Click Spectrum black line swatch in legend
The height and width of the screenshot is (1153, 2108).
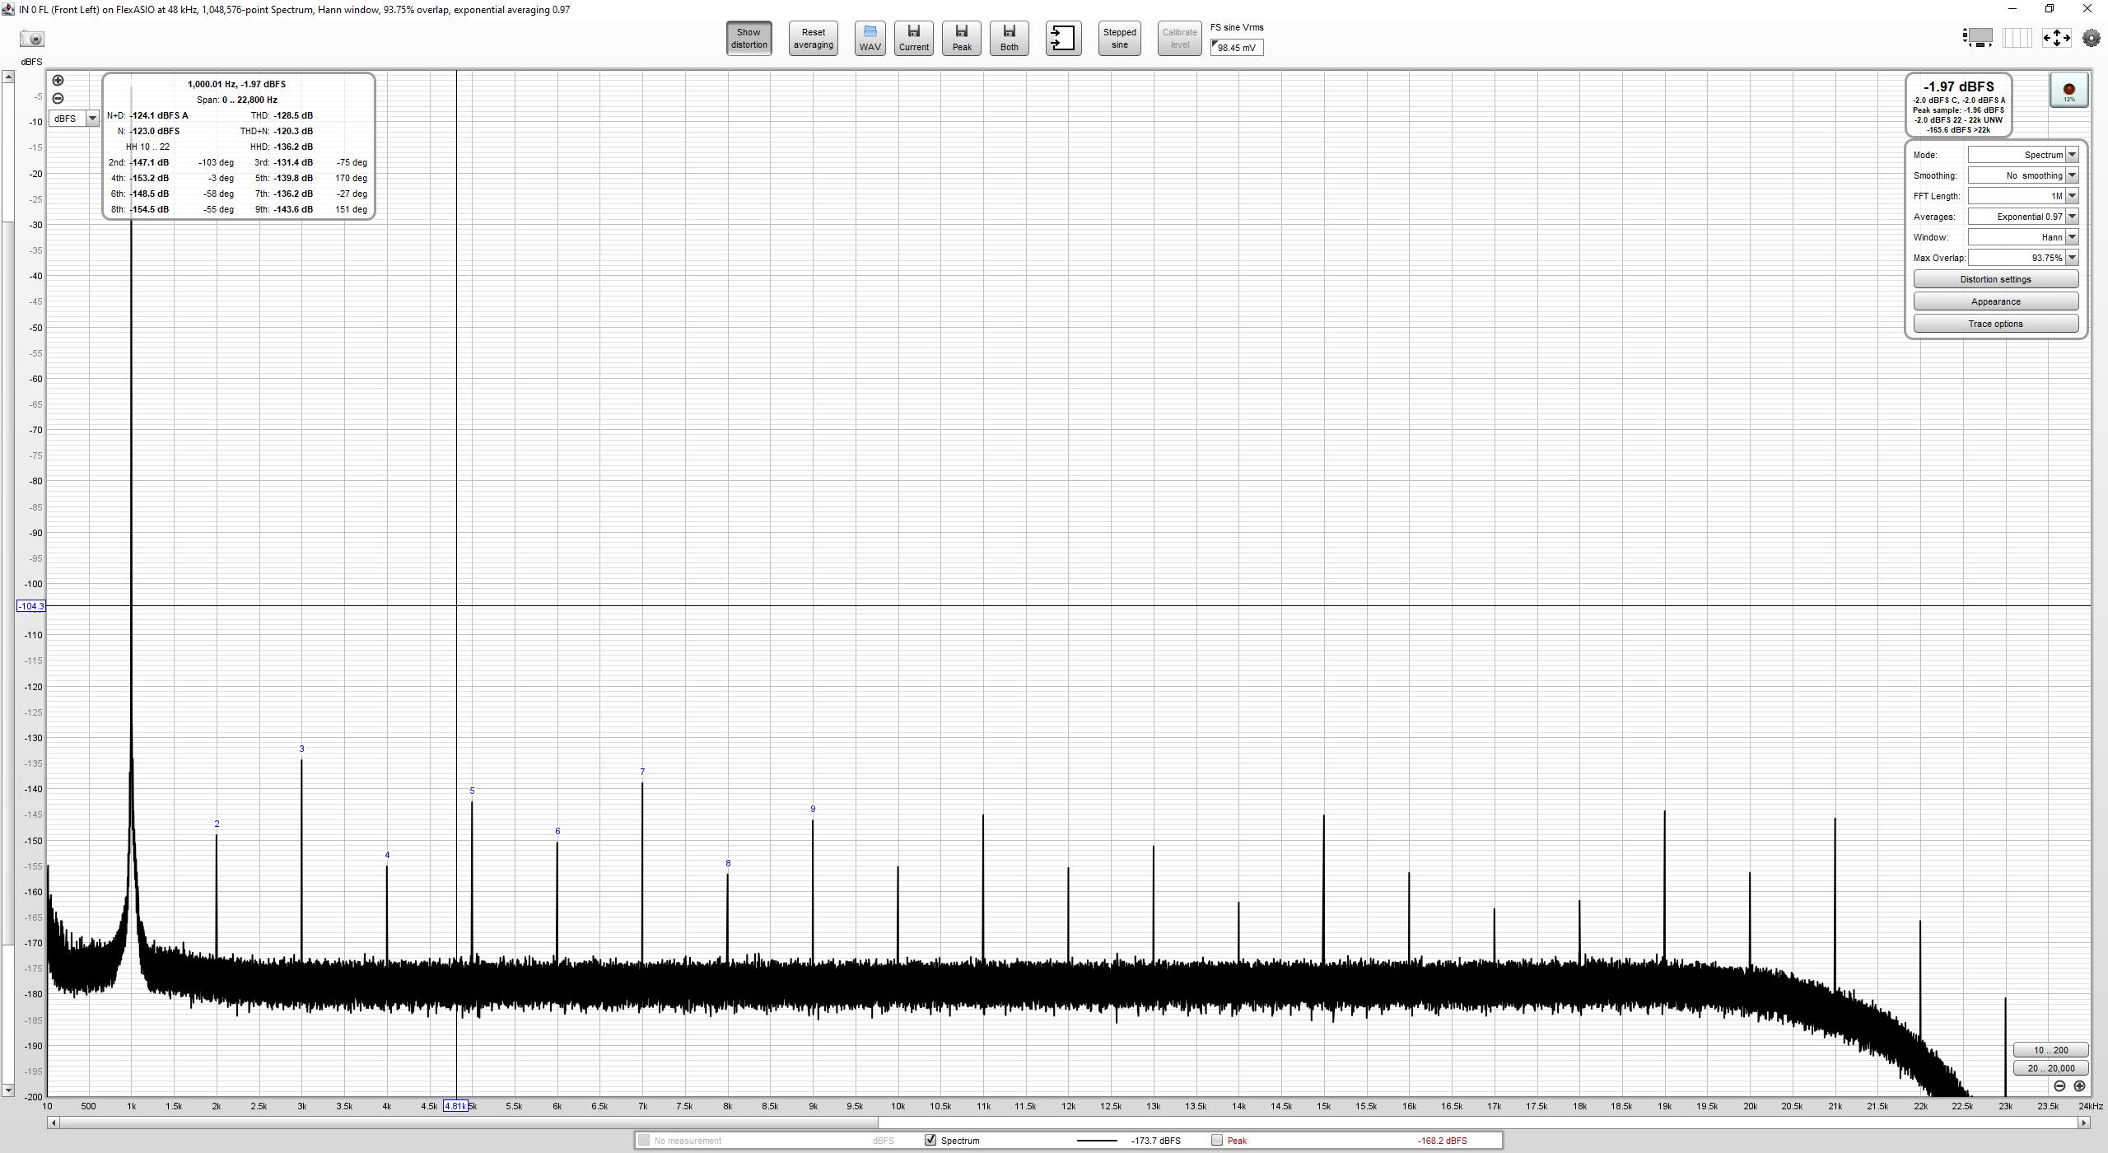(x=1097, y=1141)
